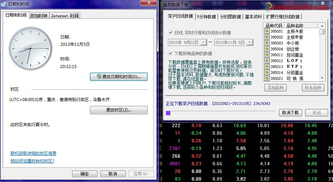Click the icon beside 395003 中小板
Screen dimensions: 333x182
[x=267, y=43]
